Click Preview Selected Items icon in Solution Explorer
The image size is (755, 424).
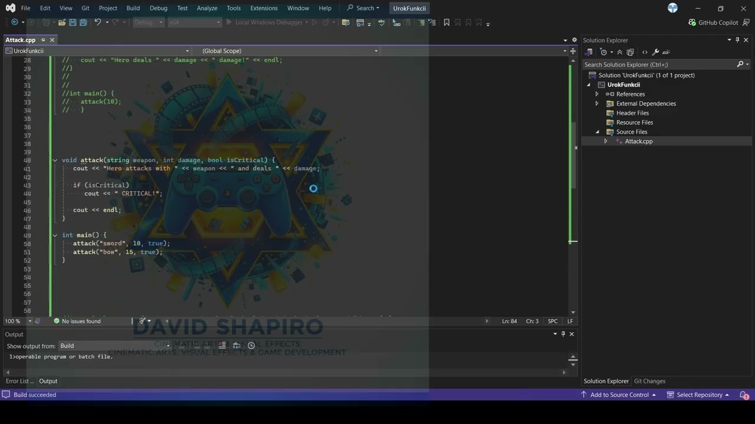(667, 52)
